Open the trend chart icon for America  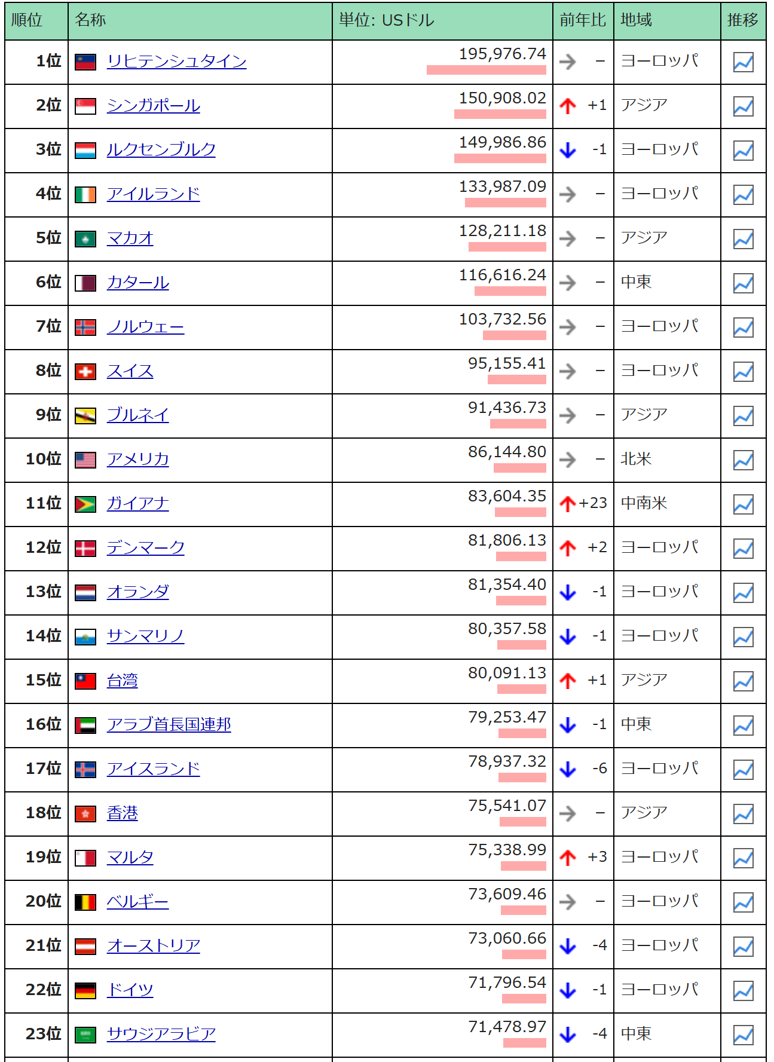pyautogui.click(x=743, y=460)
